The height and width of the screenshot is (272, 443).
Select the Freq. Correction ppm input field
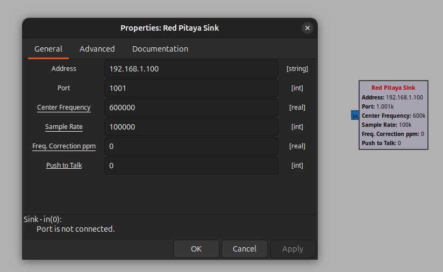click(191, 146)
